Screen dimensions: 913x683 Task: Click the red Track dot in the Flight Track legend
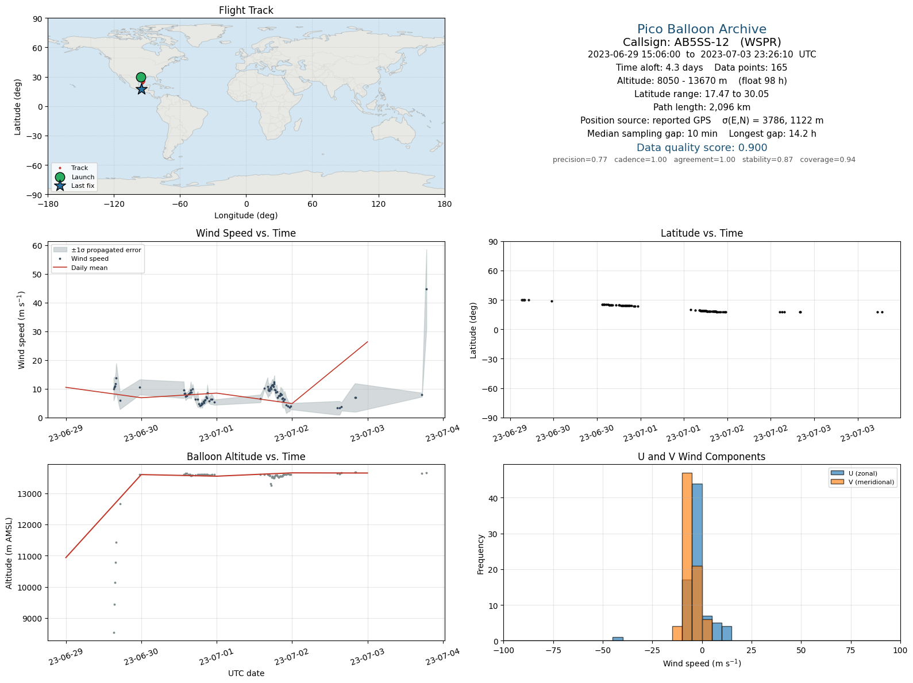tap(60, 168)
